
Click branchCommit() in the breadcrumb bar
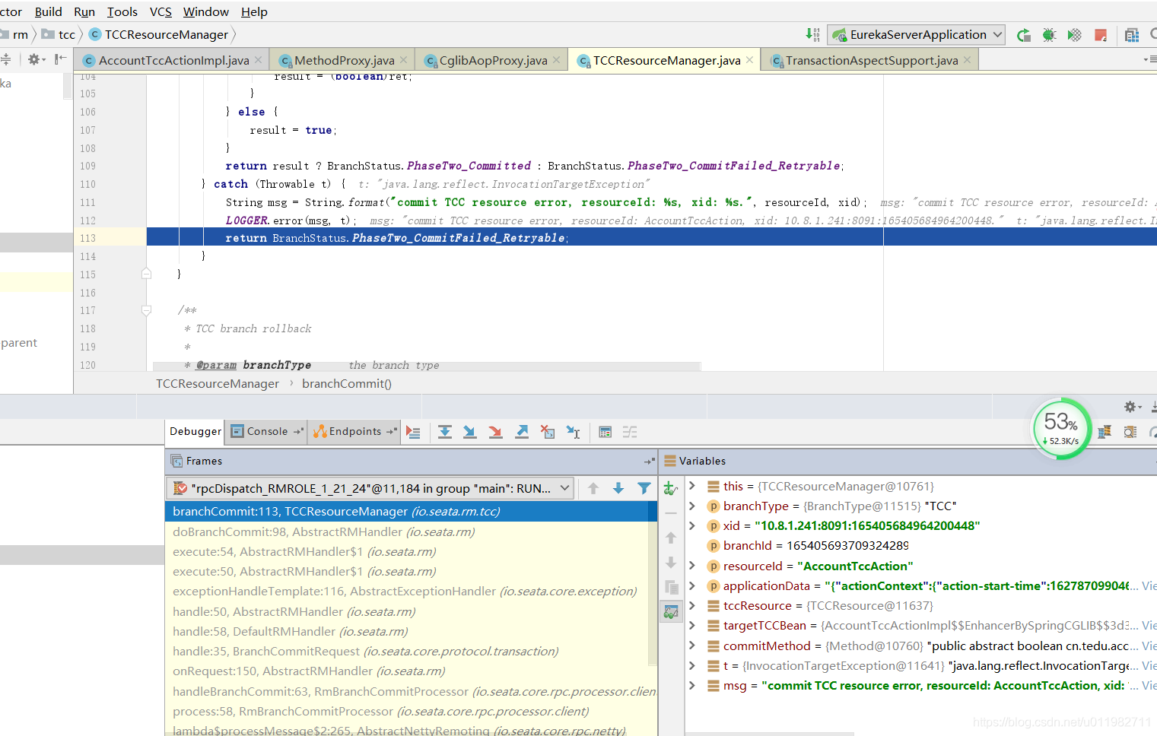(347, 384)
